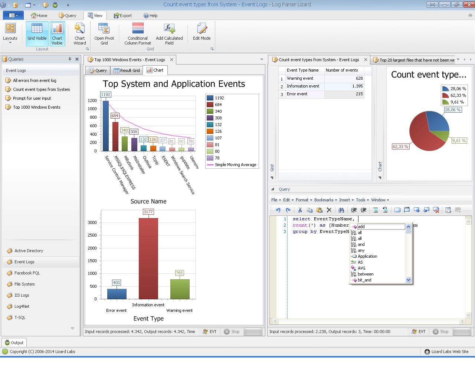Click the blue 1192 legend swatch
Screen dimensions: 475x369
210,98
